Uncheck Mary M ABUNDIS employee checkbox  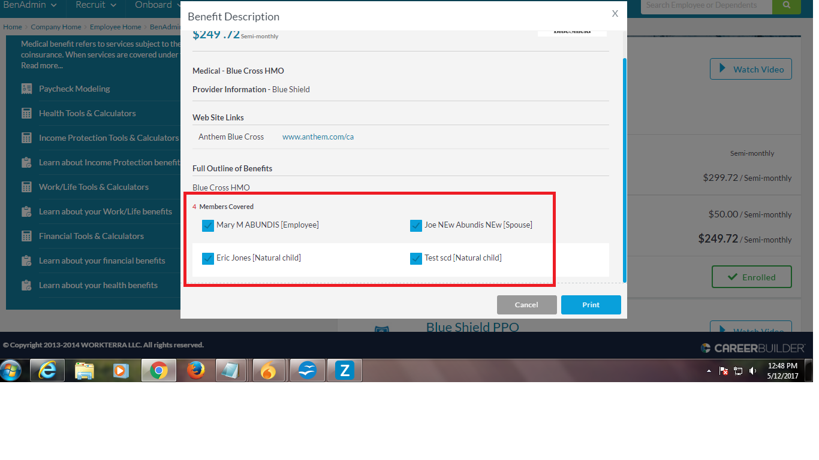click(208, 226)
